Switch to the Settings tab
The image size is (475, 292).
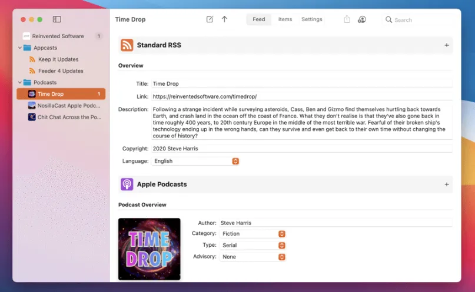(312, 19)
